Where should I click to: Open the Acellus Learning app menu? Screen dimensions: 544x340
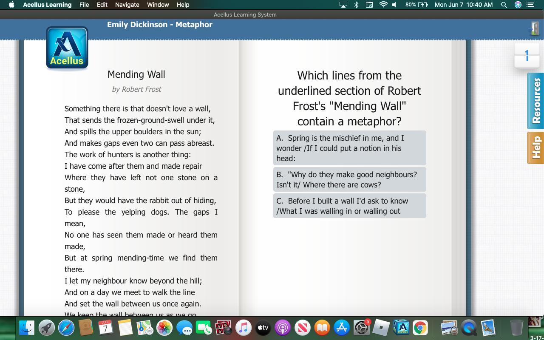click(x=47, y=5)
